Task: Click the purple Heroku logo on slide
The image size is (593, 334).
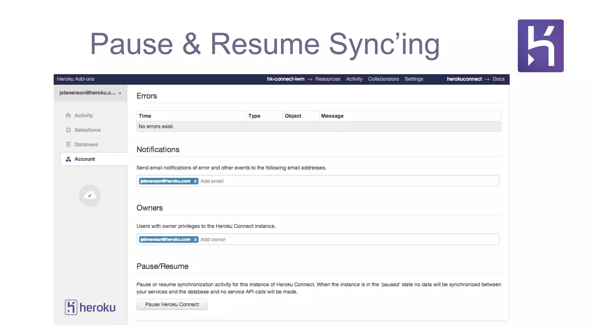Action: (x=541, y=46)
